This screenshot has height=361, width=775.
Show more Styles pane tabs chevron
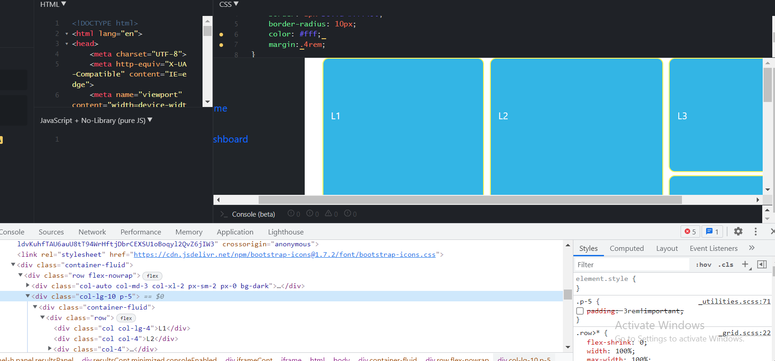(752, 248)
